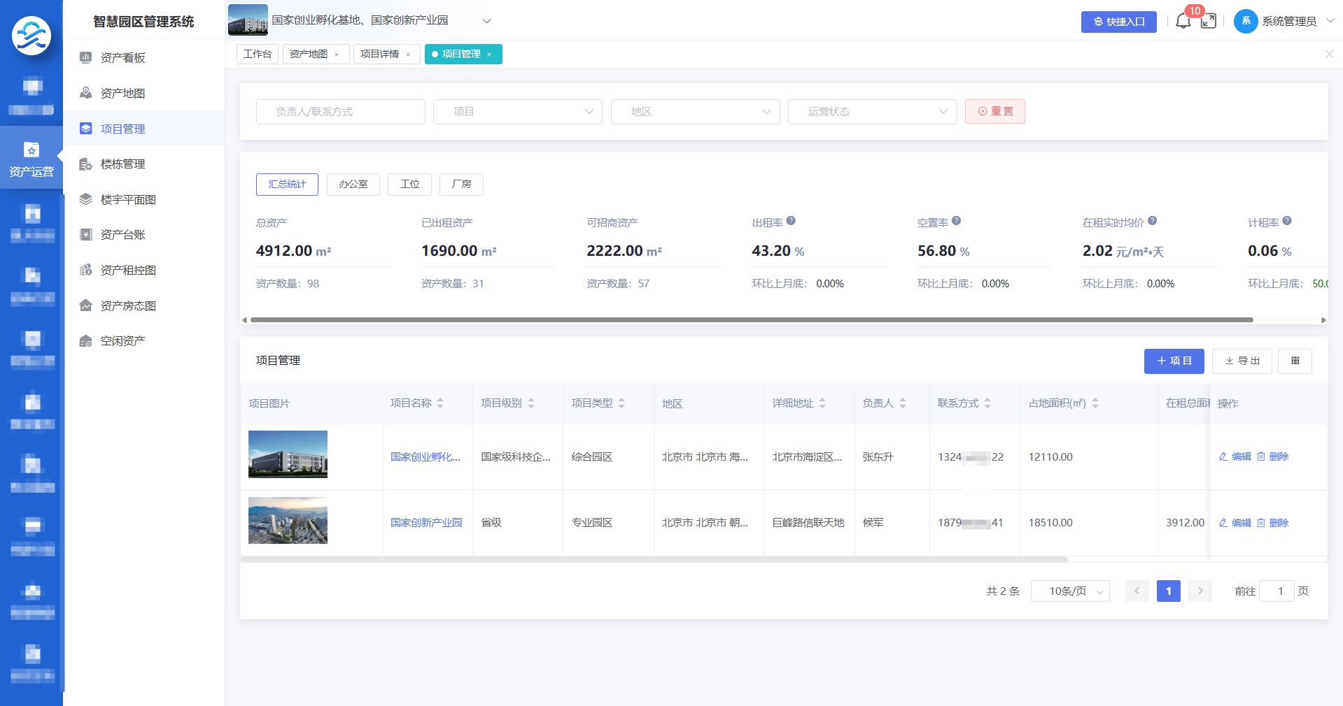Switch statistics to 办公室

[x=353, y=184]
